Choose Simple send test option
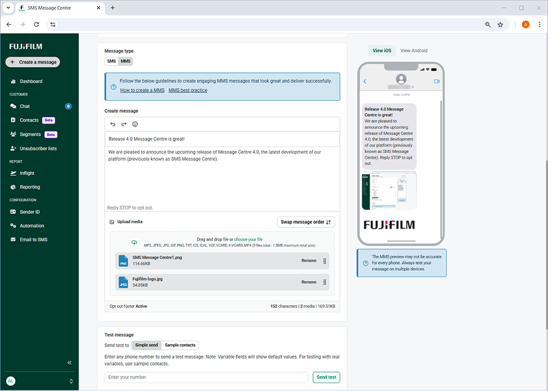Viewport: 548px width, 391px height. coord(146,345)
